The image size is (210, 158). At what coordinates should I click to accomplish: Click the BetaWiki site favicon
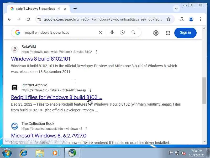pos(15,49)
